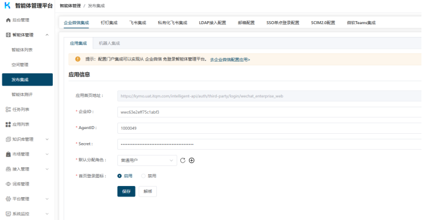Open SCIM2.0配置 tab
This screenshot has width=422, height=220.
323,23
